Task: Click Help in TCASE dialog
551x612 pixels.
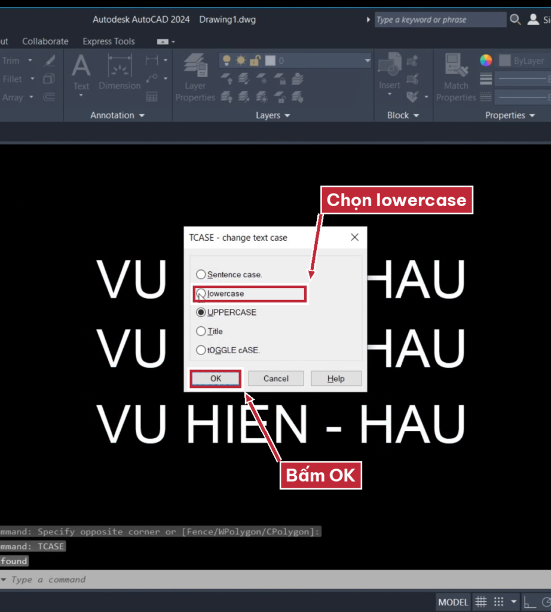Action: click(x=336, y=378)
